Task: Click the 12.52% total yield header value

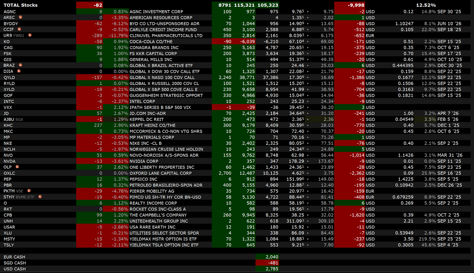Action: click(426, 5)
